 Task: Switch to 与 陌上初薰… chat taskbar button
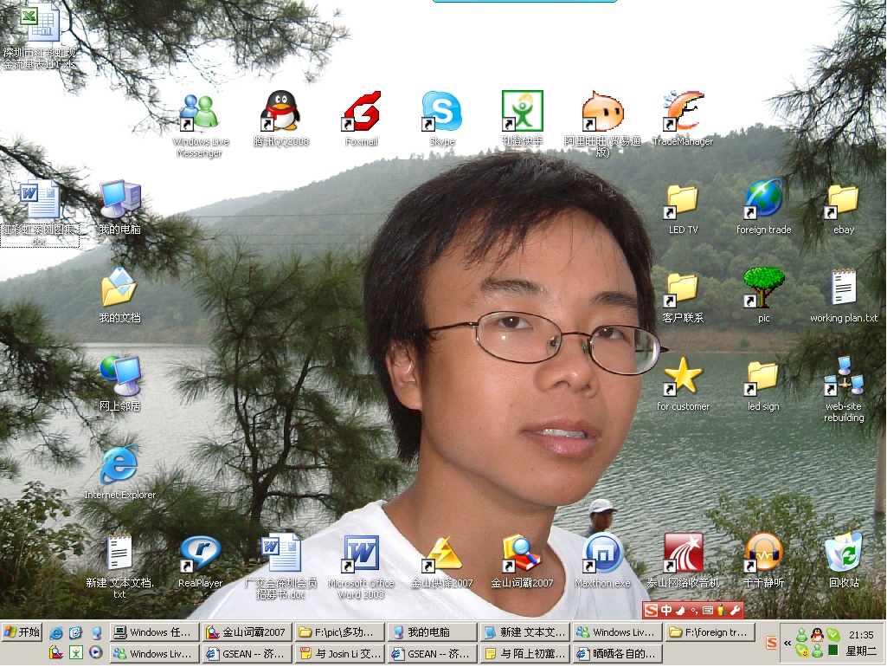coord(525,653)
